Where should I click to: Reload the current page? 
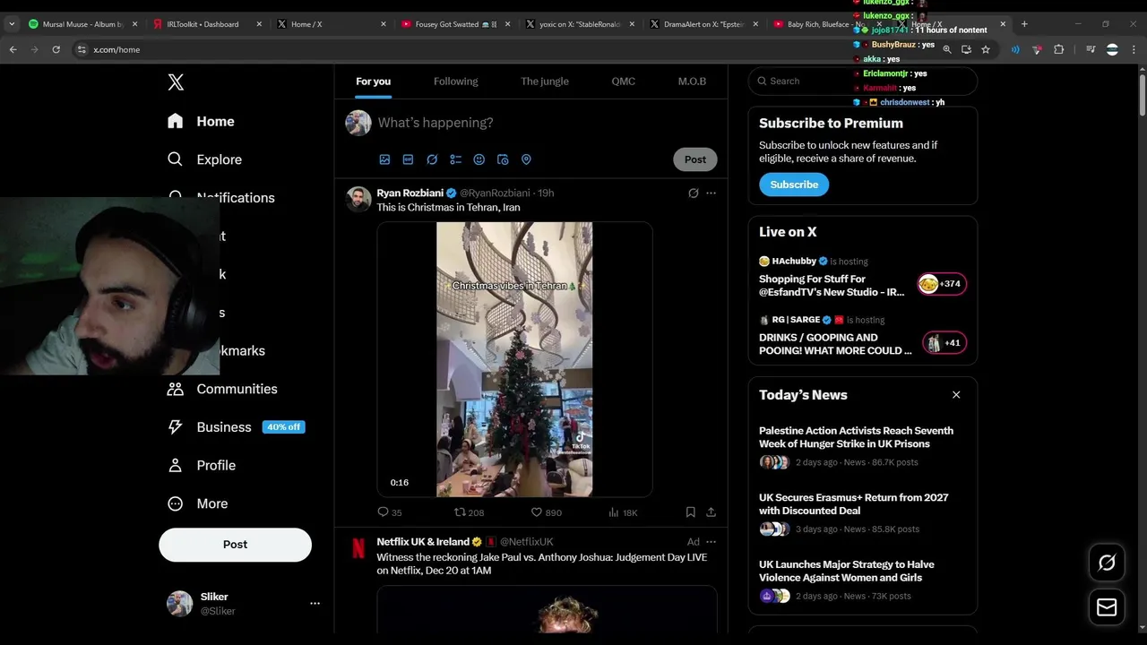[x=56, y=50]
